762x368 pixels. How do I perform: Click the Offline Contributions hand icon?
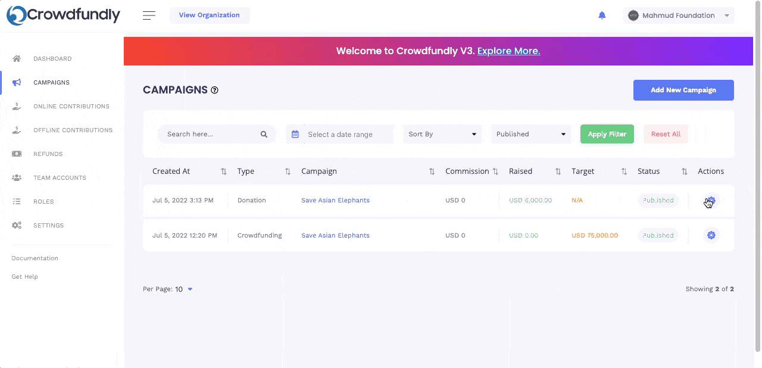pyautogui.click(x=17, y=130)
